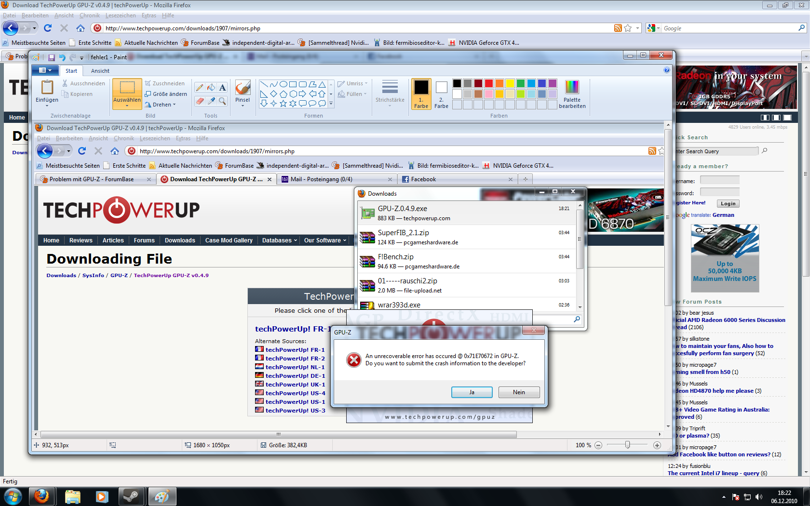
Task: Choose the oval shape
Action: point(283,84)
